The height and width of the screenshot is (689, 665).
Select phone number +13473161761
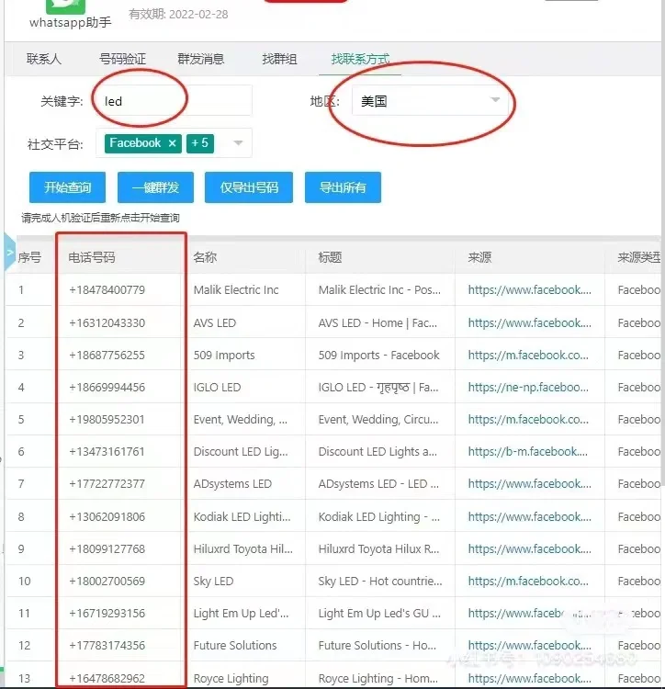107,451
